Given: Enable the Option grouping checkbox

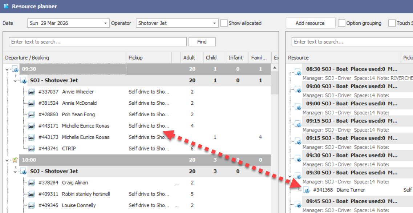Looking at the screenshot, I should [x=341, y=23].
